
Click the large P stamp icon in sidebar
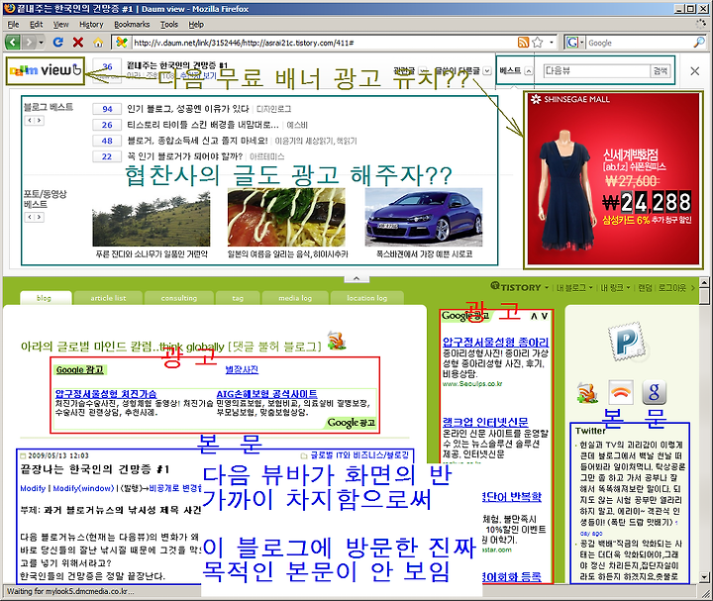pyautogui.click(x=628, y=341)
